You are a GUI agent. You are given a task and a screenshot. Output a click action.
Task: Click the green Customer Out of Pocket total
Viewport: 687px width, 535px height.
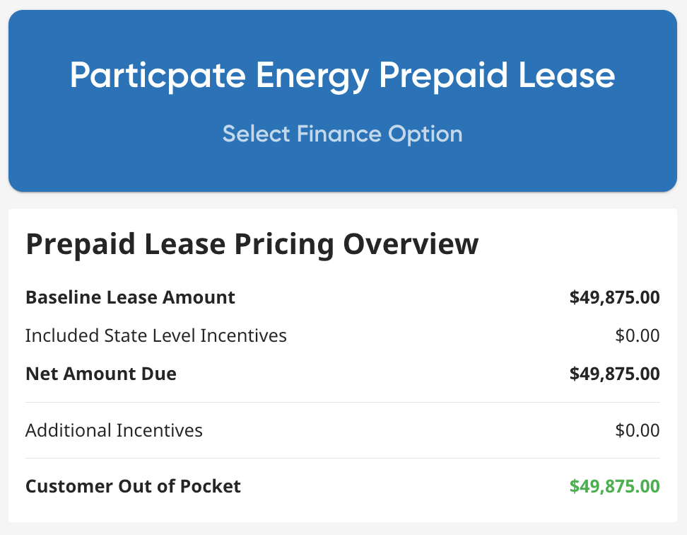coord(614,487)
